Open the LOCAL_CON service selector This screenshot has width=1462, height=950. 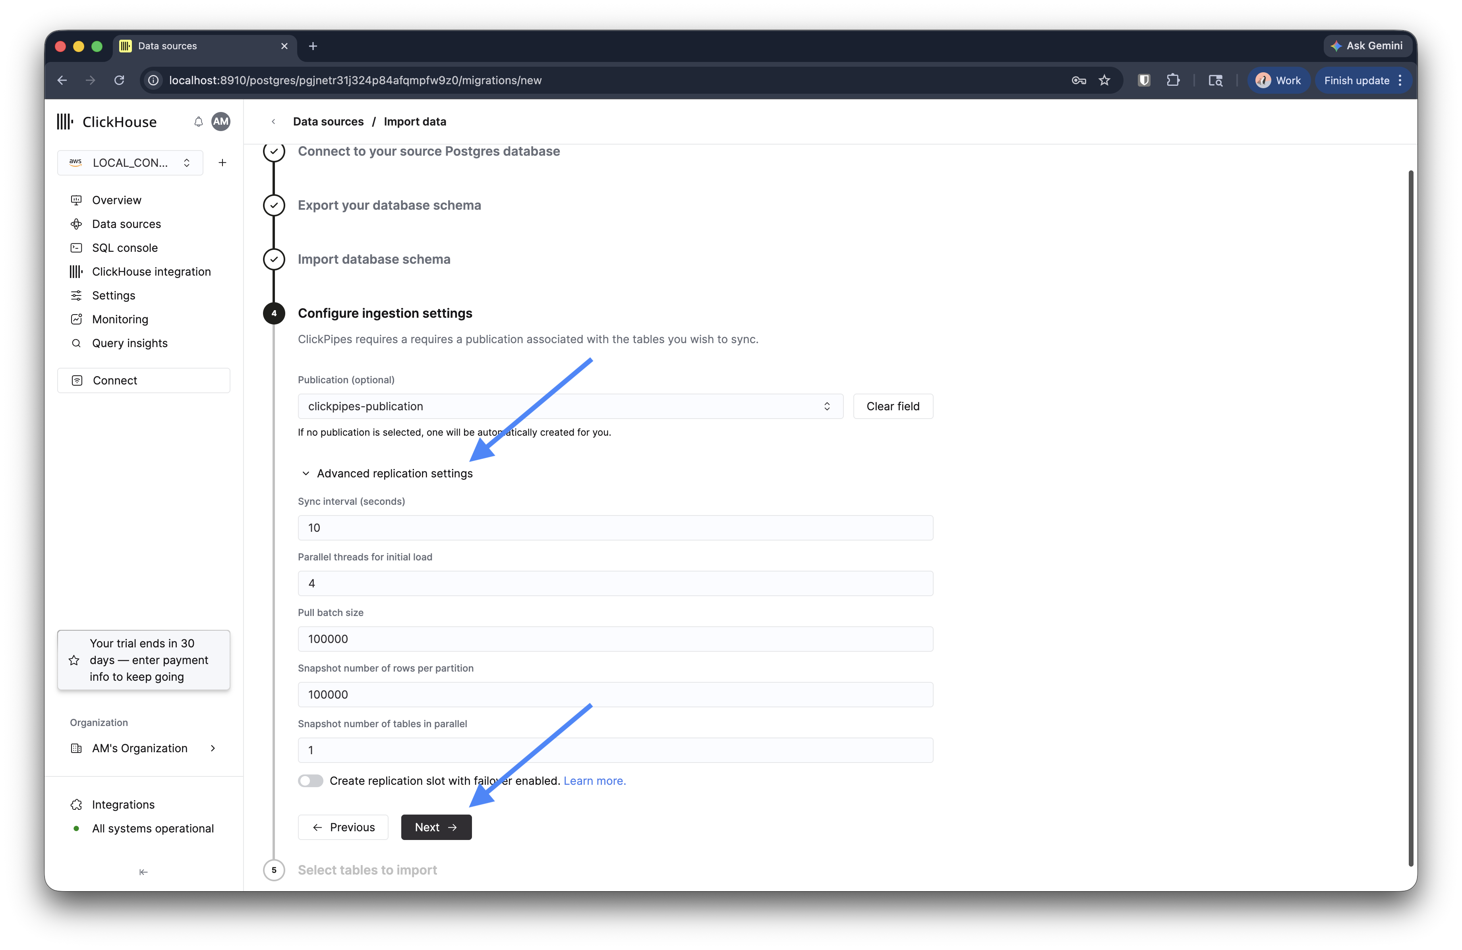pos(130,163)
